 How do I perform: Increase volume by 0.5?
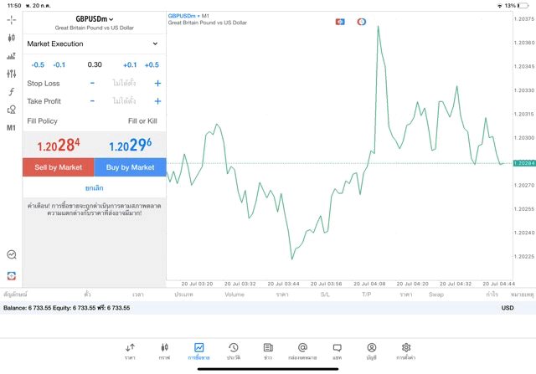[152, 65]
